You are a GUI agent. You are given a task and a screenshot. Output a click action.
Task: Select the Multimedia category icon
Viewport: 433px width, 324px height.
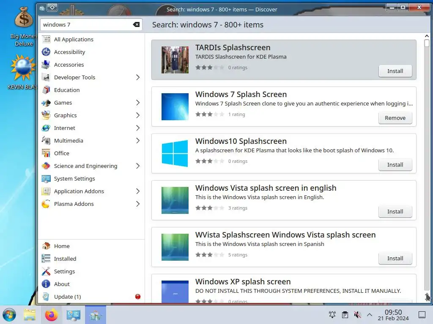tap(46, 141)
